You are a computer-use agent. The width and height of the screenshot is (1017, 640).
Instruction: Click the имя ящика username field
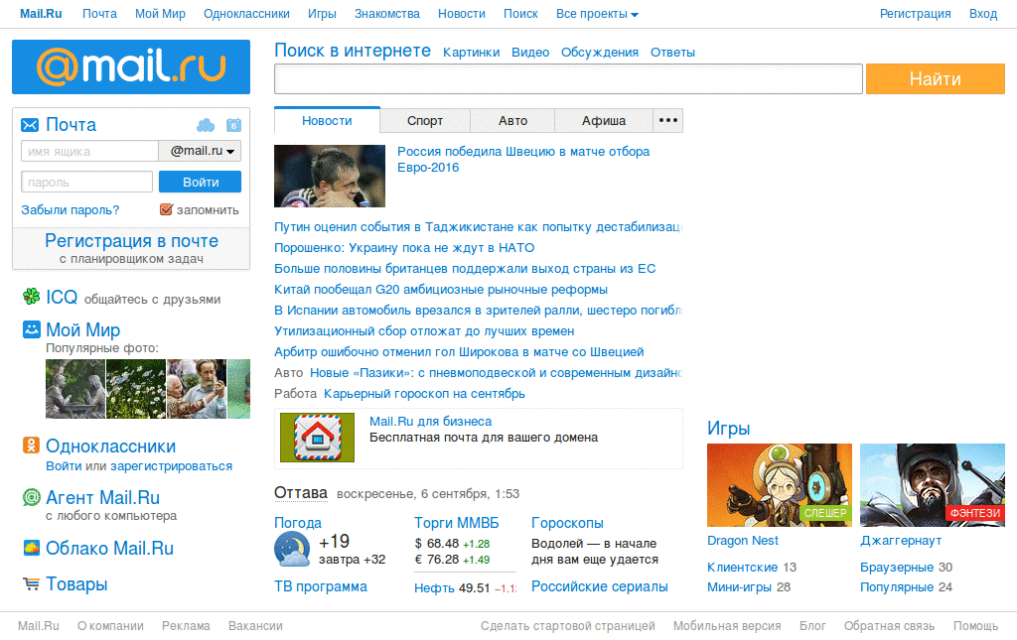tap(90, 151)
